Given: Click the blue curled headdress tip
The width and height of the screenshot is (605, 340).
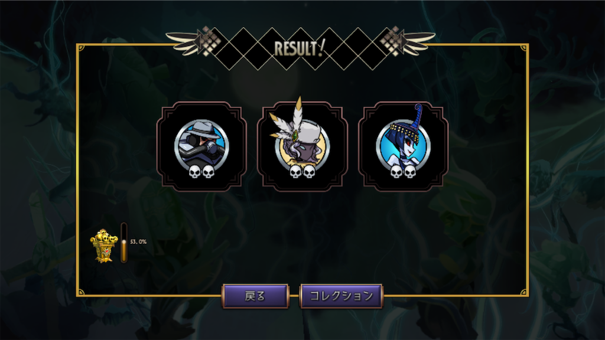Looking at the screenshot, I should tap(418, 113).
